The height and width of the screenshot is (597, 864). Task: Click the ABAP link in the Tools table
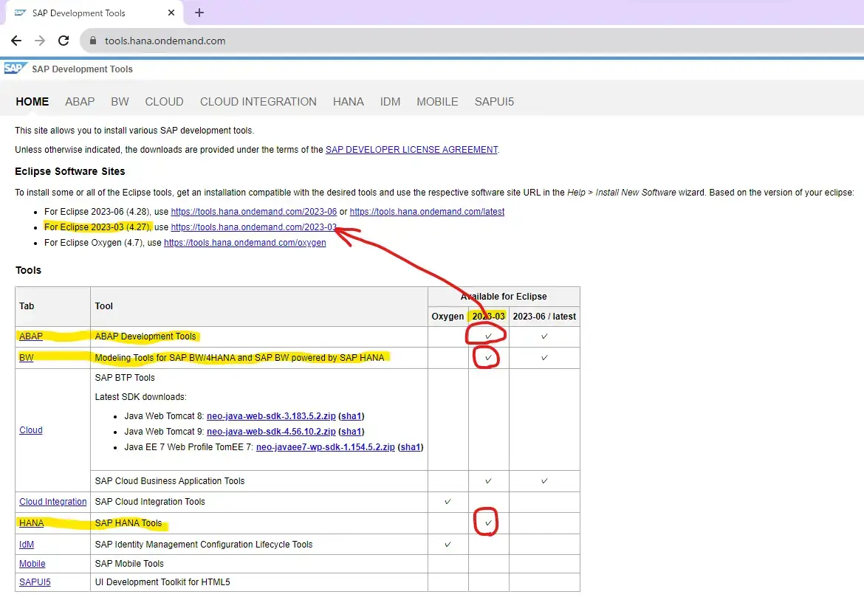pos(31,337)
